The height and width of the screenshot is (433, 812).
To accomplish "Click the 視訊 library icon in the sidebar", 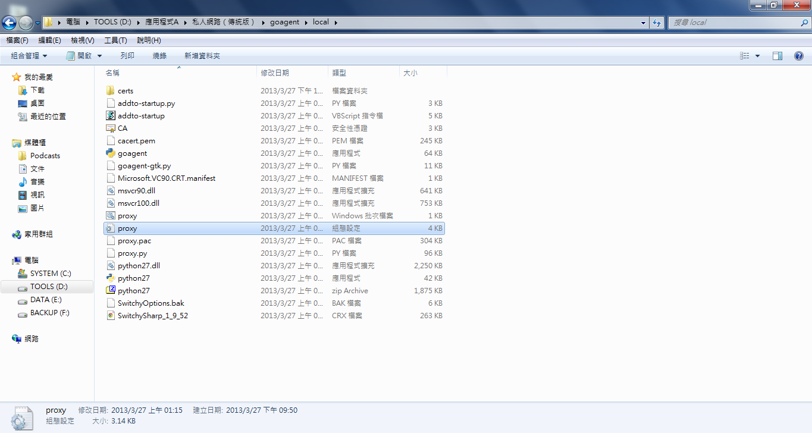I will pyautogui.click(x=23, y=195).
